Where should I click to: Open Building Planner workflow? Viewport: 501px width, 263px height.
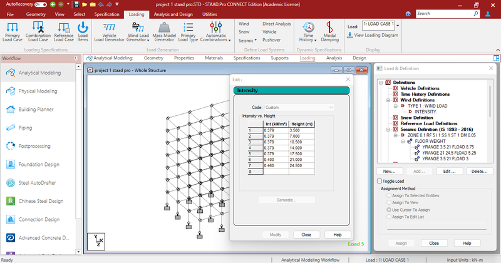tap(38, 110)
